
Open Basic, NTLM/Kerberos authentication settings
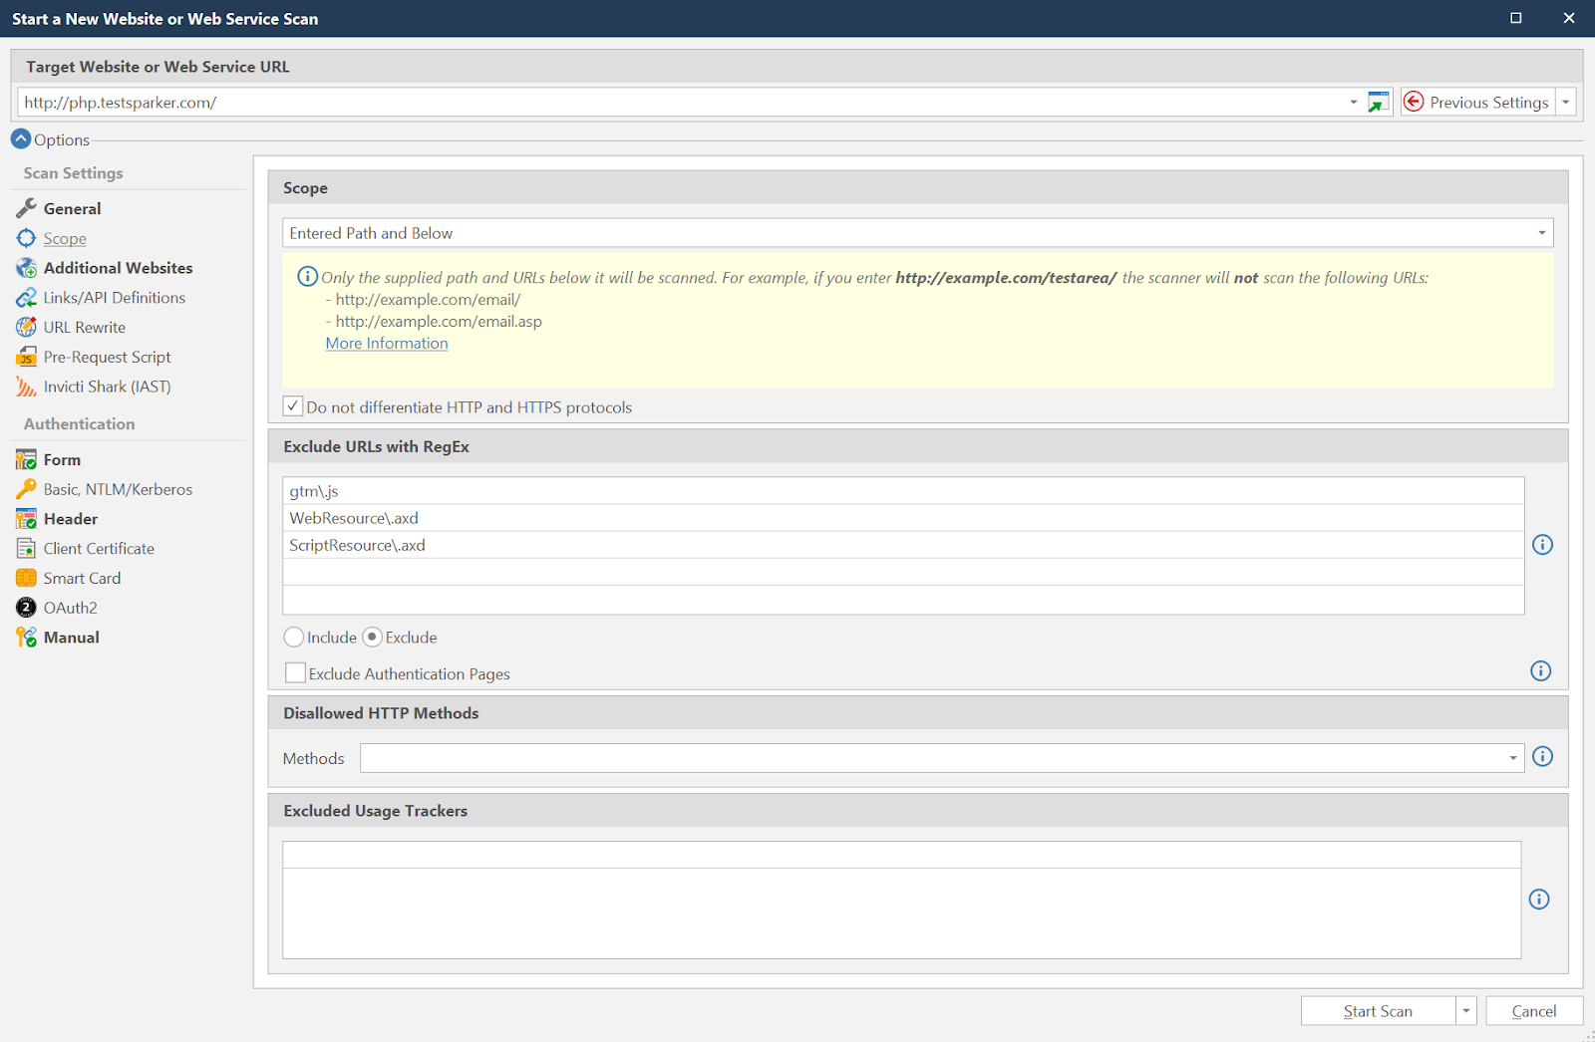click(117, 488)
